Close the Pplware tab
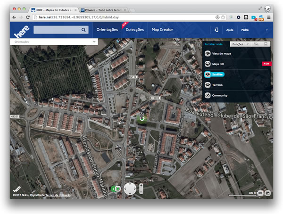Viewport: 283px width, 214px height. (125, 10)
